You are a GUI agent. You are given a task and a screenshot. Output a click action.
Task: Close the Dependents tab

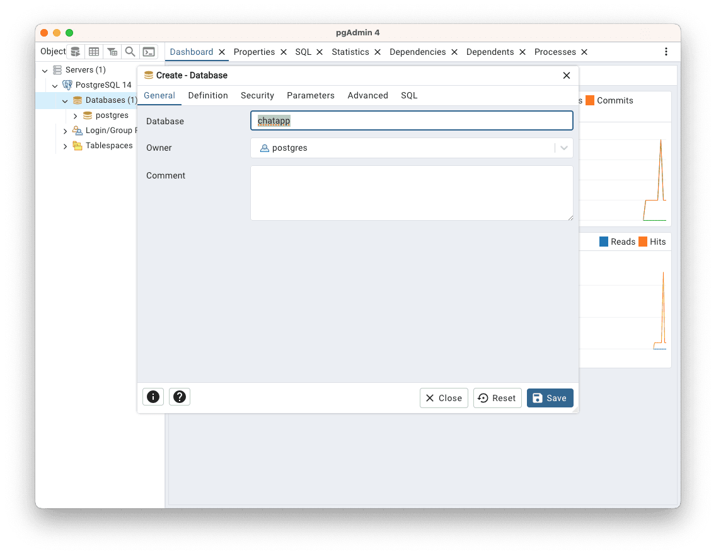coord(523,52)
